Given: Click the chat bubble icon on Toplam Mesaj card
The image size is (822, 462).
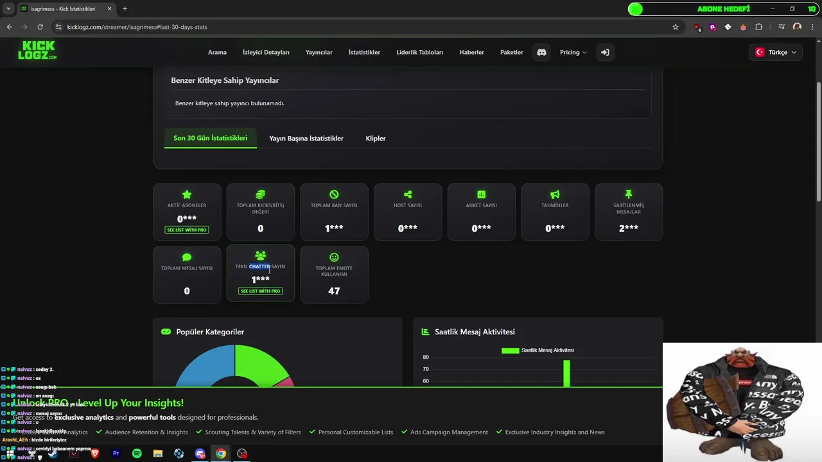Looking at the screenshot, I should pyautogui.click(x=187, y=257).
